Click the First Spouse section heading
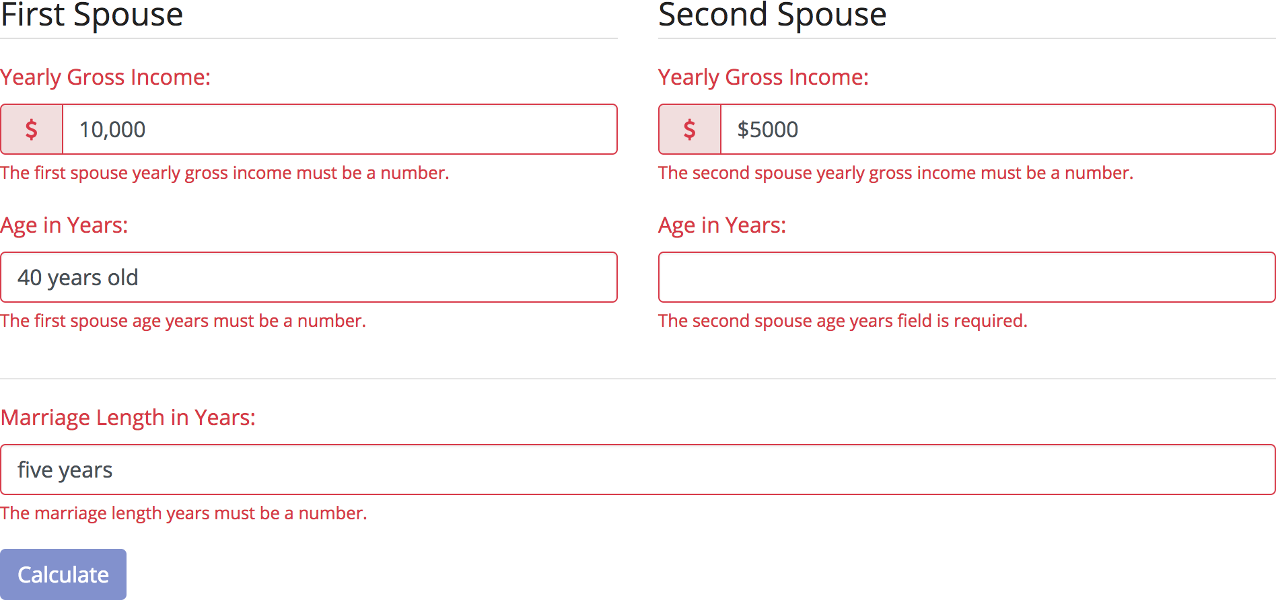This screenshot has width=1276, height=600. (92, 15)
